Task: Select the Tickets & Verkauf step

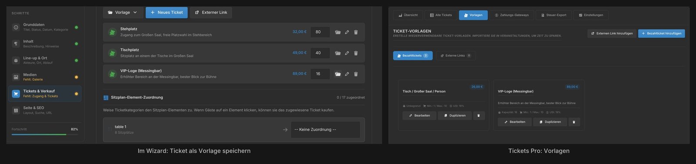Action: click(x=45, y=94)
